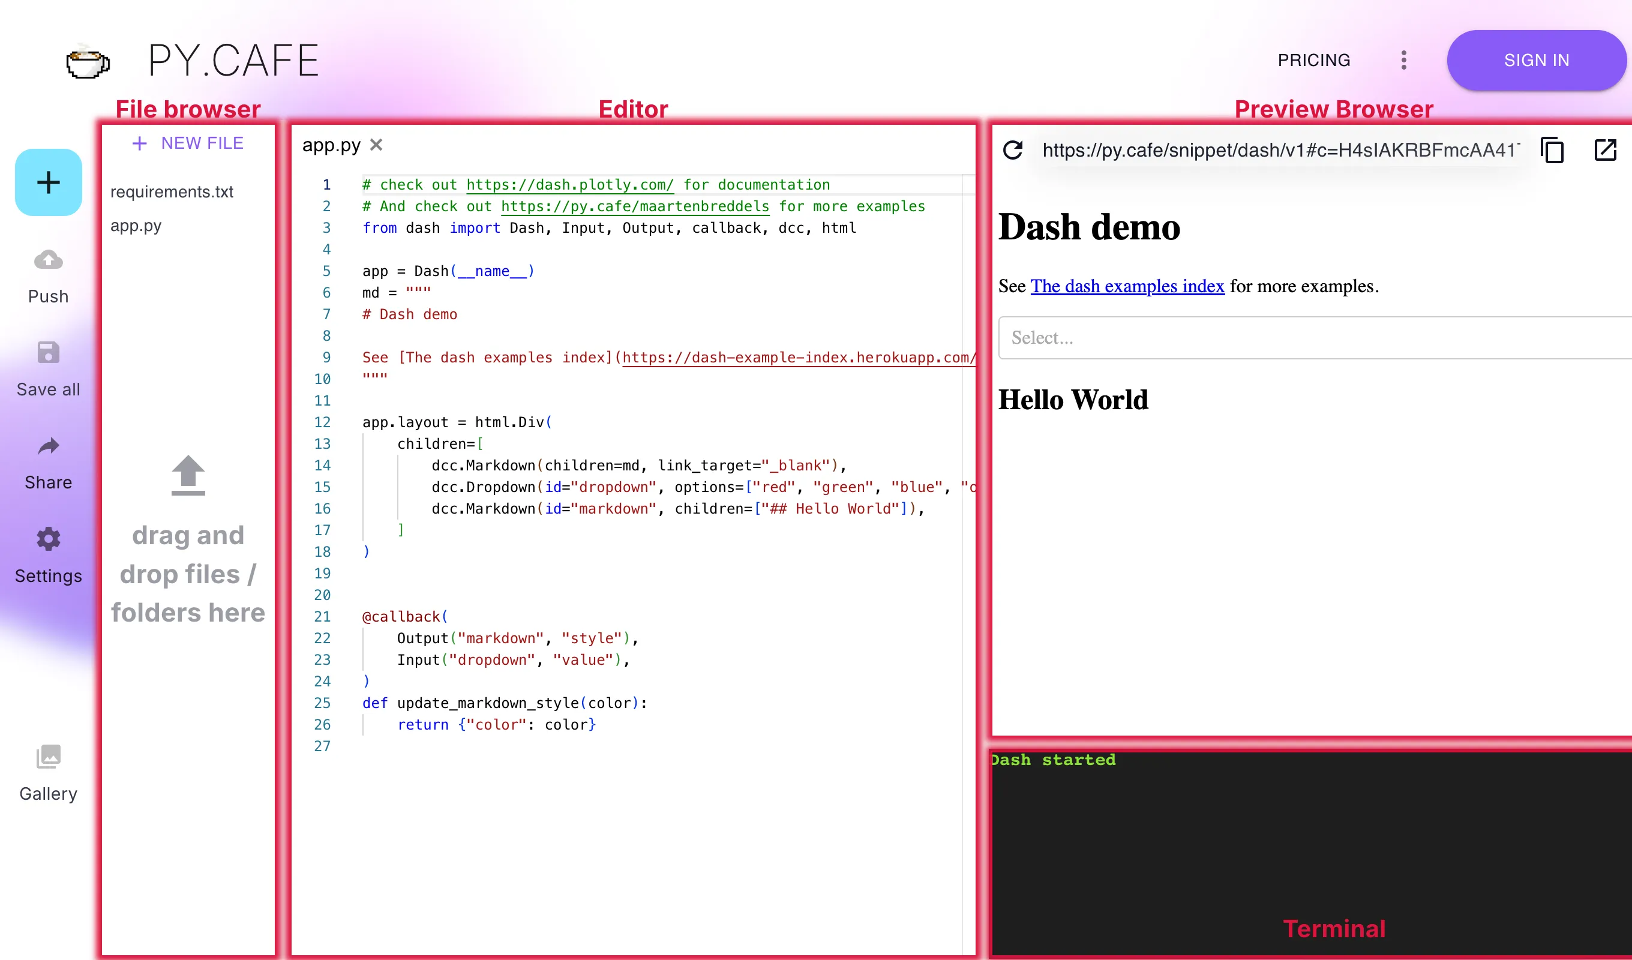Reload the preview browser
Screen dimensions: 1632x960
tap(1012, 150)
